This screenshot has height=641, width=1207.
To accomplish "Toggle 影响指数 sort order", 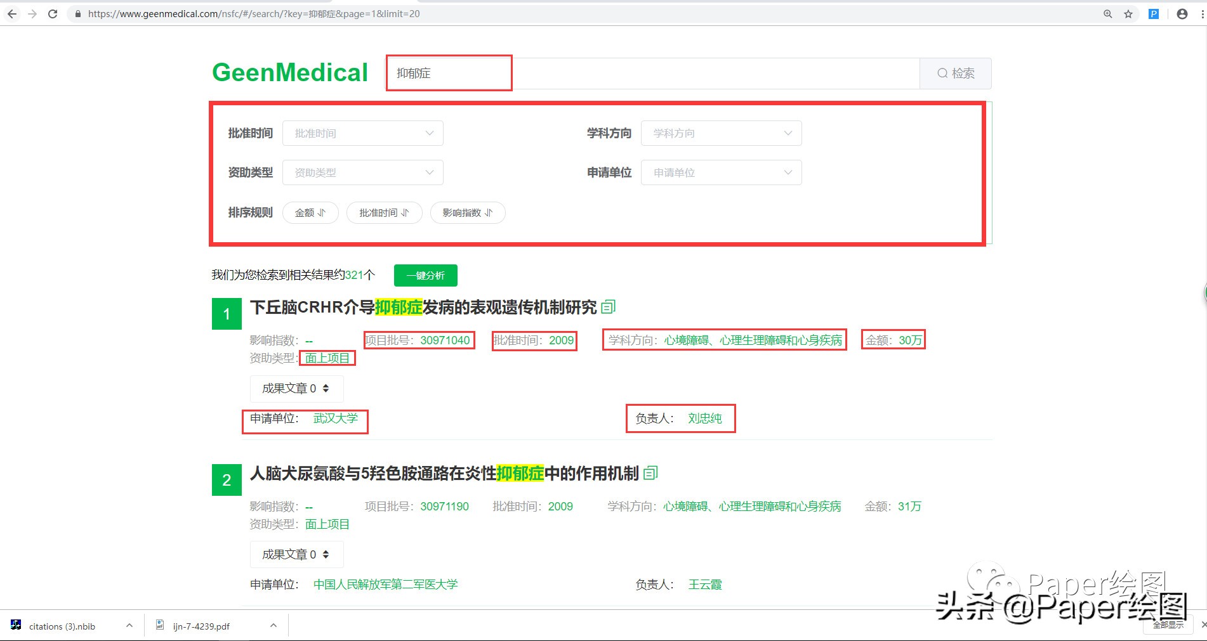I will pyautogui.click(x=467, y=212).
